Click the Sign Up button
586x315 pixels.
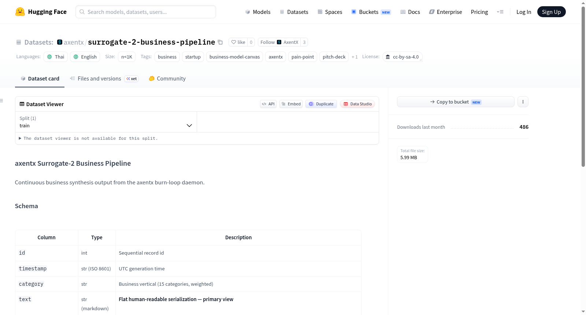point(551,12)
